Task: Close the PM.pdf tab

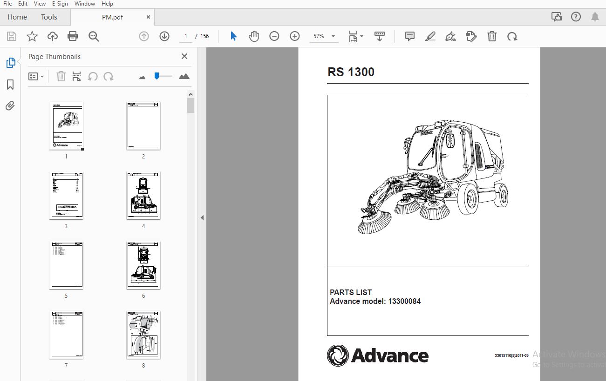Action: pos(149,17)
